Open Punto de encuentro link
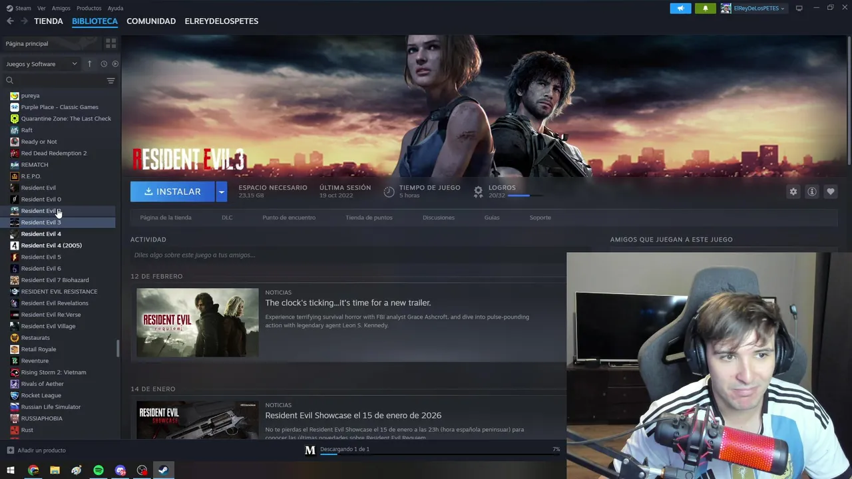852x479 pixels. tap(289, 218)
